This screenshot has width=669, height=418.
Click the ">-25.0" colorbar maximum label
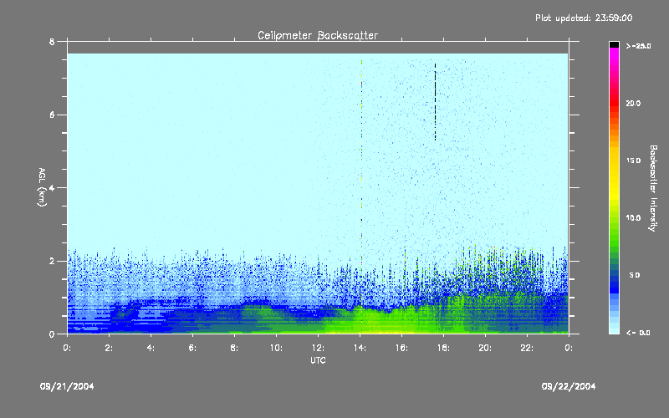coord(638,46)
